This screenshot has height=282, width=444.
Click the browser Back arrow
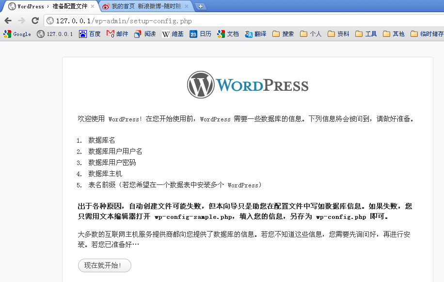(8, 21)
